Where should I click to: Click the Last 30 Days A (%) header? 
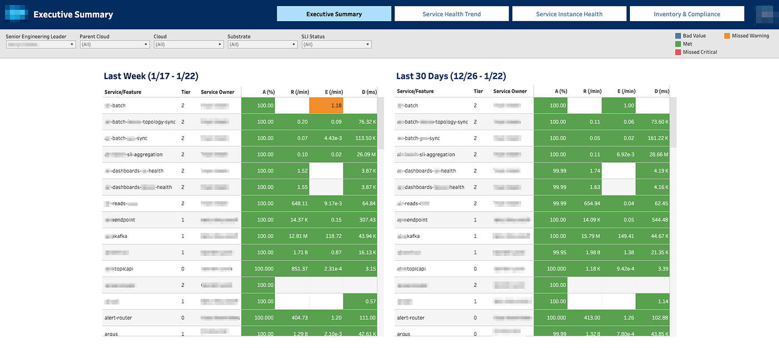pyautogui.click(x=561, y=91)
